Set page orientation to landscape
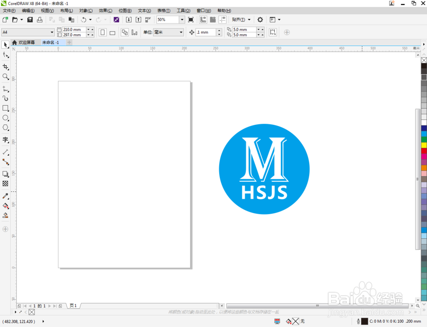The image size is (427, 327). pos(112,32)
